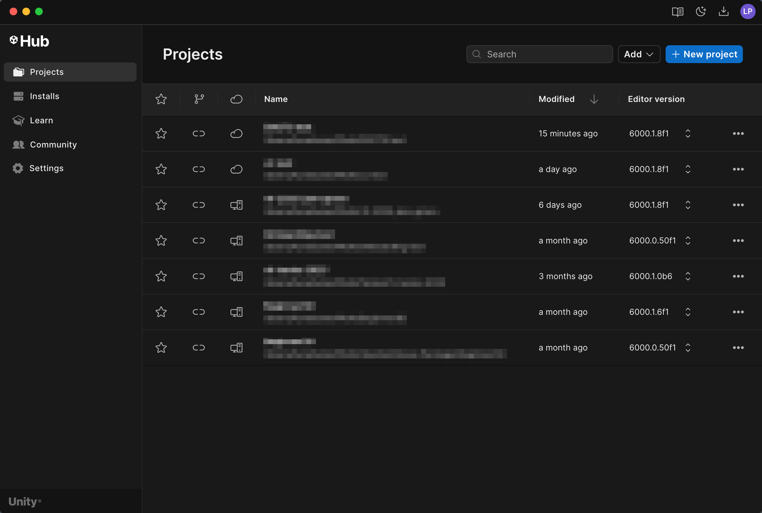
Task: Open the LP account avatar
Action: point(748,12)
